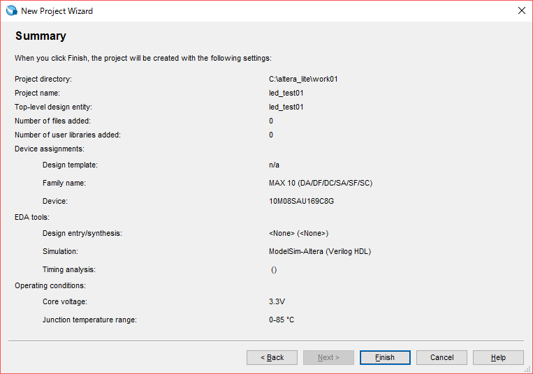
Task: Open Help for the wizard
Action: pyautogui.click(x=498, y=357)
